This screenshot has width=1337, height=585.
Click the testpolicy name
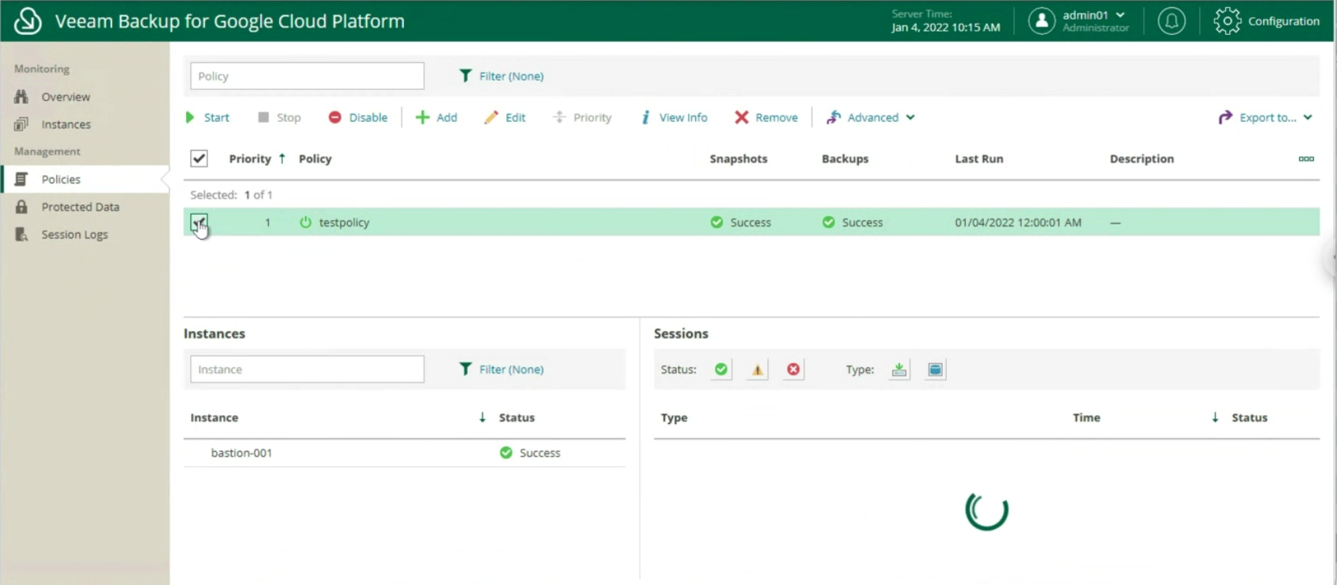pos(344,222)
